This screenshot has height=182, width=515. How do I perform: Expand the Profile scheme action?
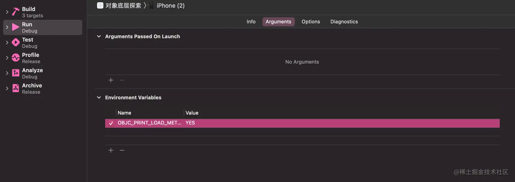coord(7,58)
